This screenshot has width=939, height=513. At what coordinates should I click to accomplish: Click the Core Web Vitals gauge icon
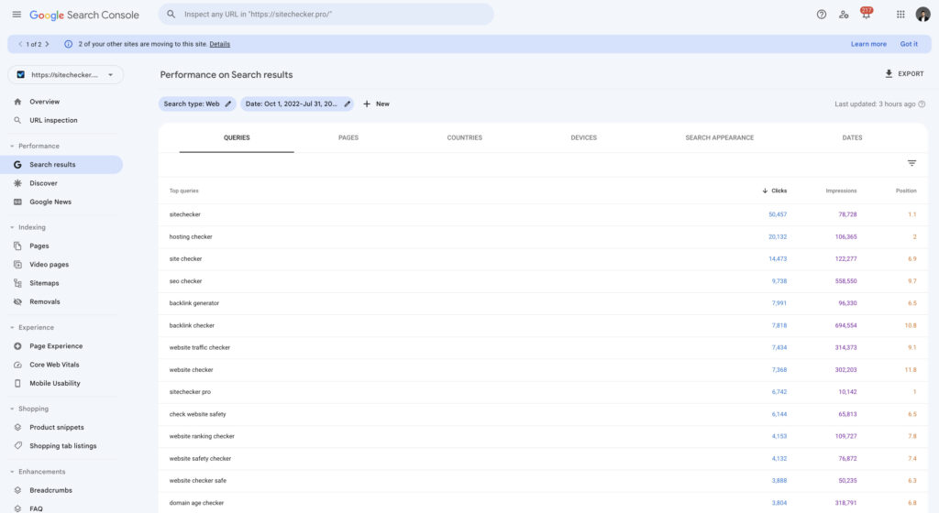pyautogui.click(x=17, y=365)
